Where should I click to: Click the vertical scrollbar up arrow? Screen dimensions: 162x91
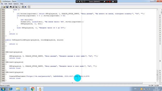[x=157, y=10]
